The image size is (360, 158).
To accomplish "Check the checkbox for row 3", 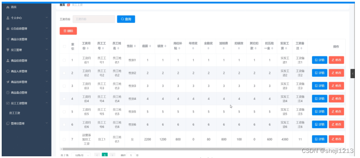I will tap(64, 86).
